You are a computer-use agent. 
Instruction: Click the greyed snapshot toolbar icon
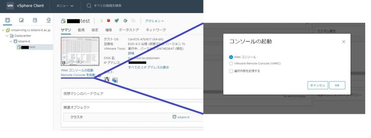pos(133,21)
